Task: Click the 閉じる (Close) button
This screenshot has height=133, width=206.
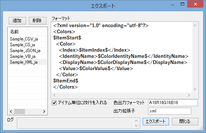Action: (185, 121)
